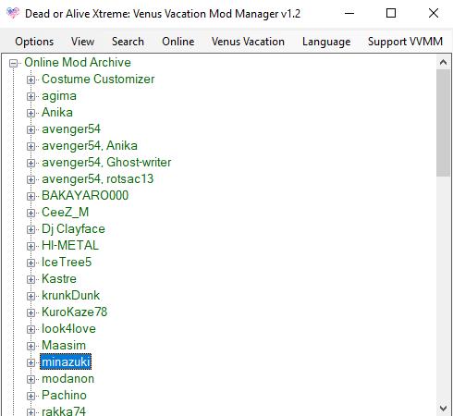Open the Support VVMM menu
The height and width of the screenshot is (416, 453).
tap(405, 42)
